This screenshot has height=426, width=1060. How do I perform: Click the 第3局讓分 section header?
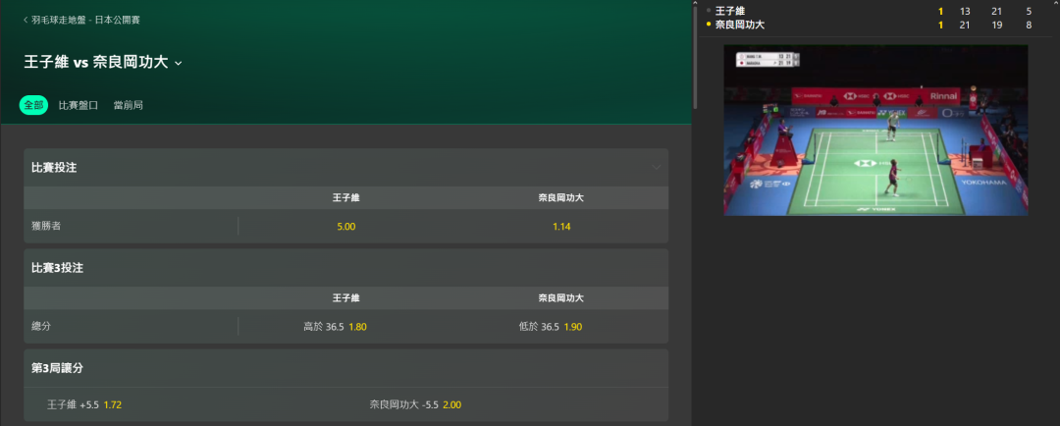click(346, 368)
